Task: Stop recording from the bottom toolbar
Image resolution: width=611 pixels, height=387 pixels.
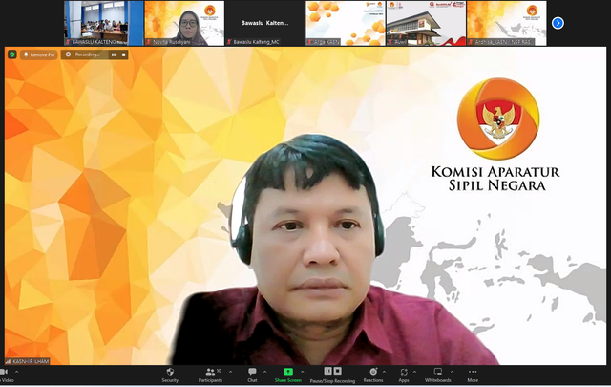Action: point(337,371)
